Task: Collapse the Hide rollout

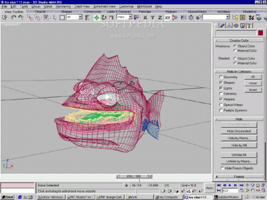Action: point(239,119)
